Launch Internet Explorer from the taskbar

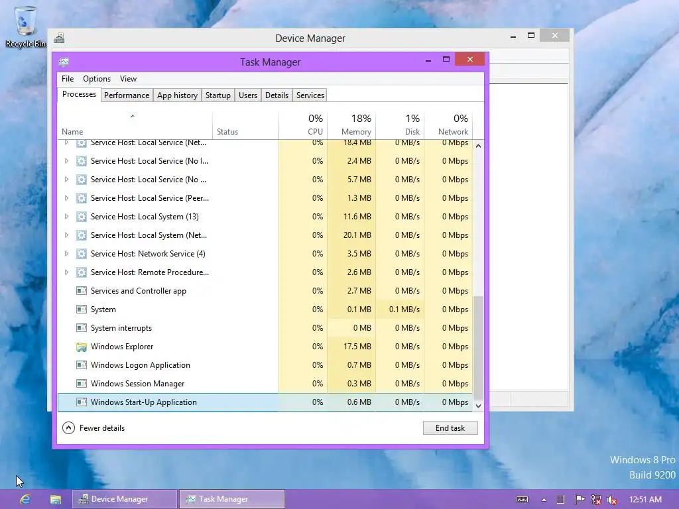25,499
